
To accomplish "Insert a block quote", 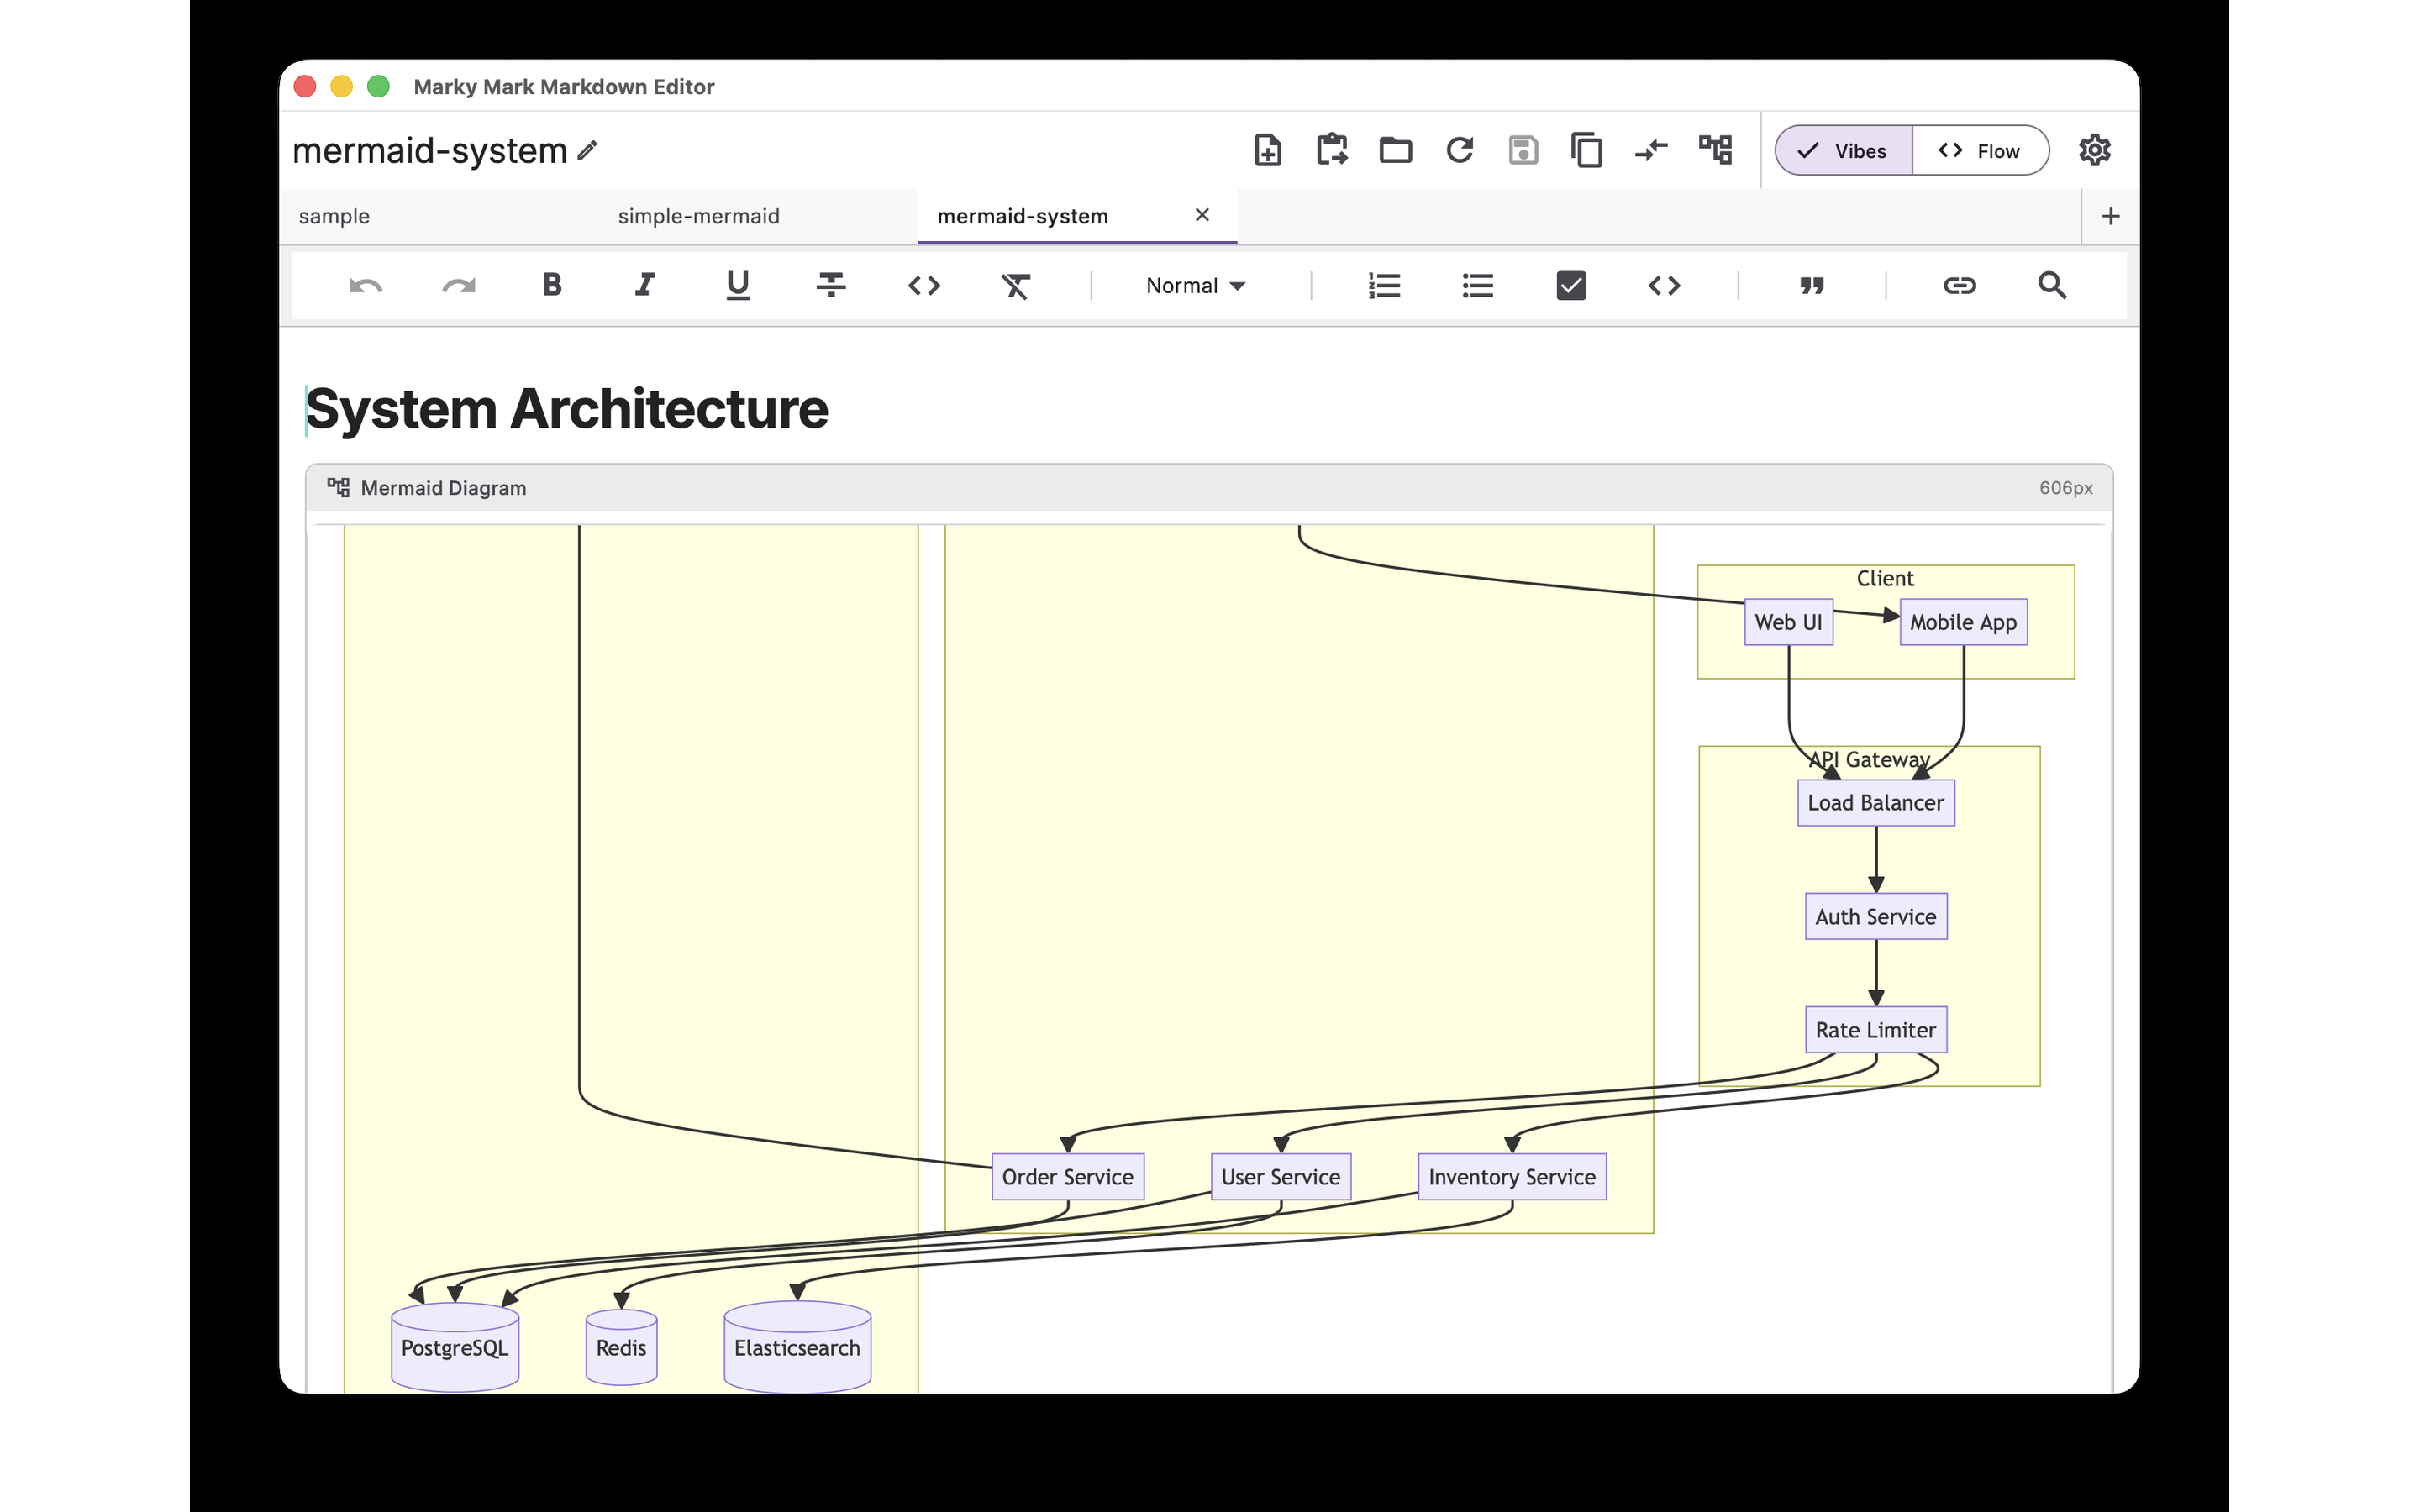I will pos(1812,286).
